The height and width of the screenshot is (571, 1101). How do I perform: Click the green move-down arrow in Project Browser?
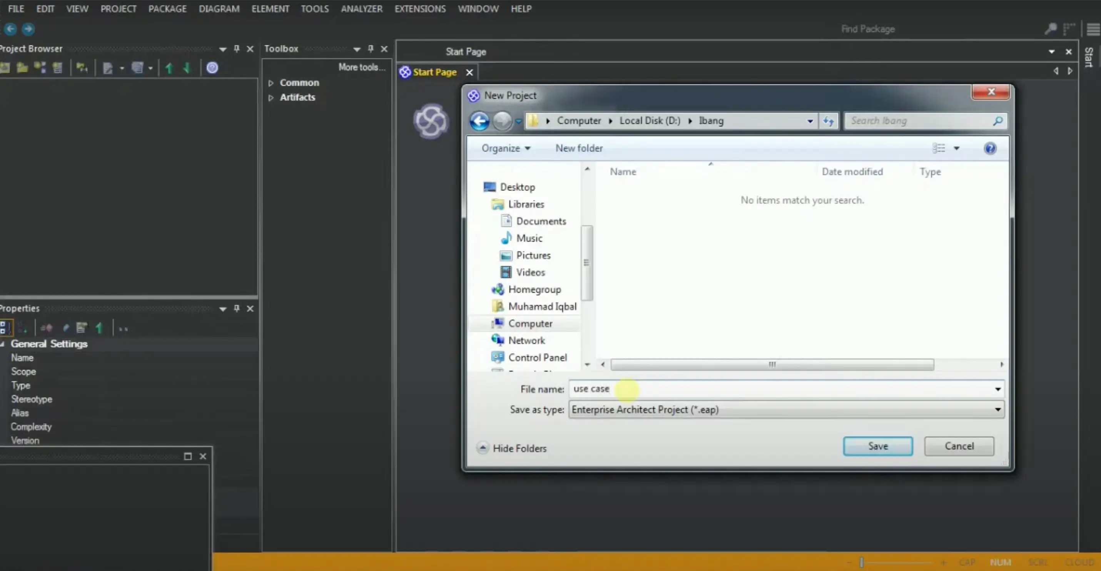point(187,68)
